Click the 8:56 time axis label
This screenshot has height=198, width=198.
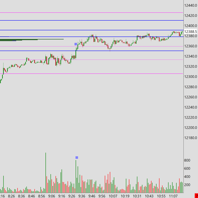[x=41, y=196]
